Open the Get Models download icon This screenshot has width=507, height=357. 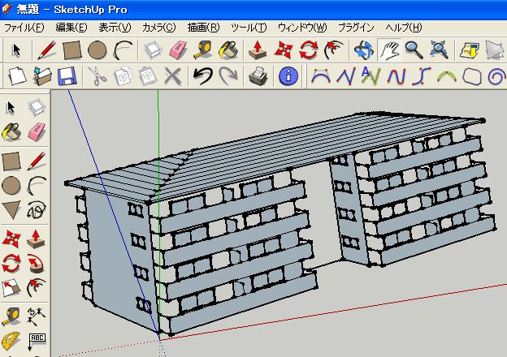point(469,50)
